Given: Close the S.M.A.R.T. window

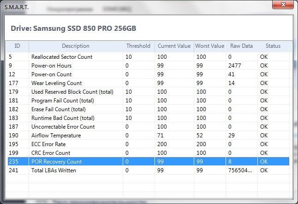Looking at the screenshot, I should (283, 5).
